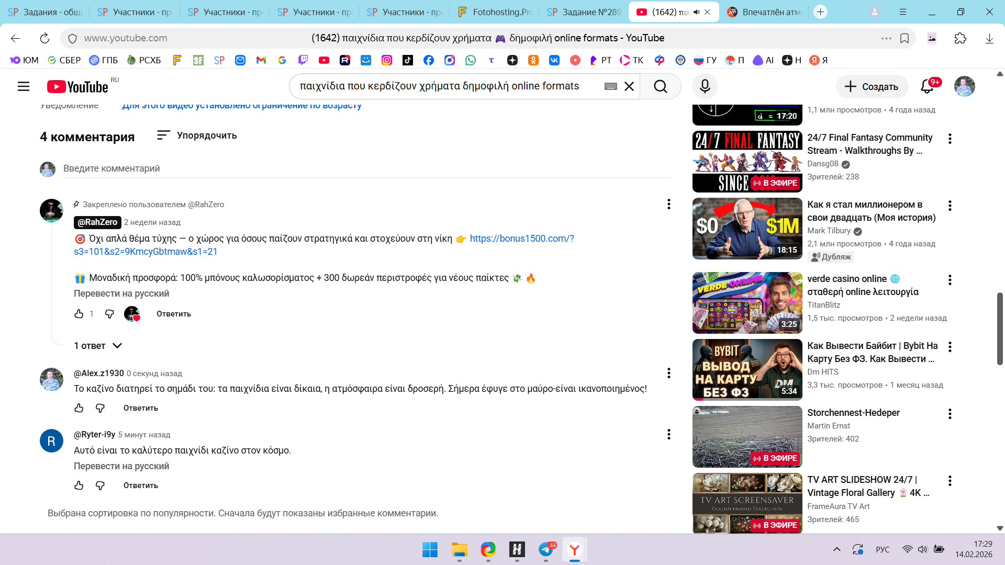Toggle like on pinned @RahZero comment
Image resolution: width=1005 pixels, height=565 pixels.
click(x=79, y=314)
